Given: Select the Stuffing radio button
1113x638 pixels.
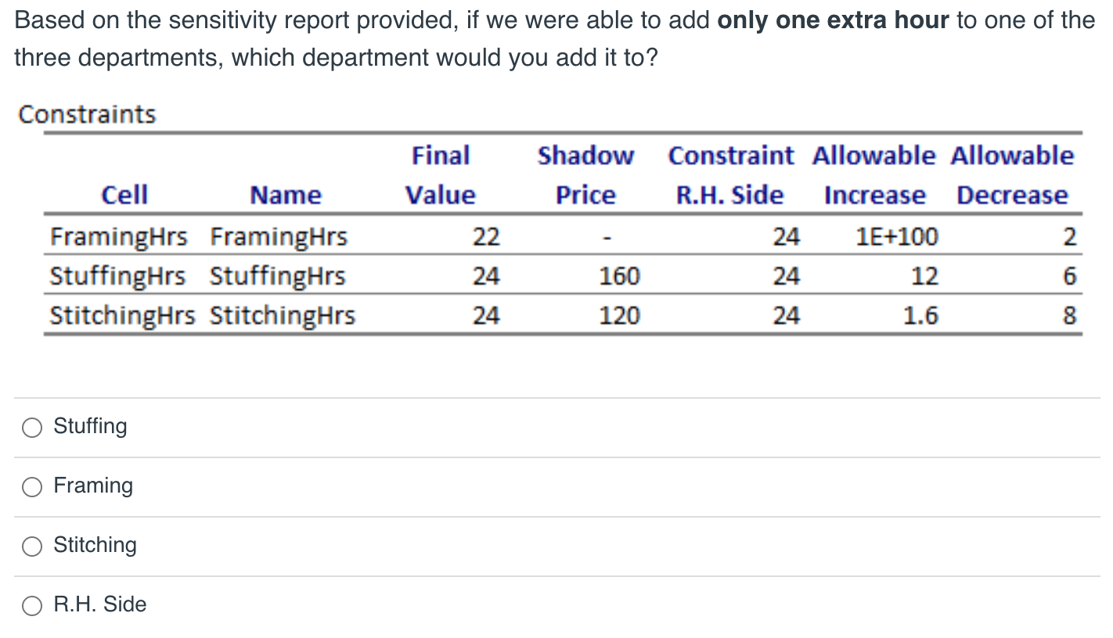Looking at the screenshot, I should click(x=32, y=427).
